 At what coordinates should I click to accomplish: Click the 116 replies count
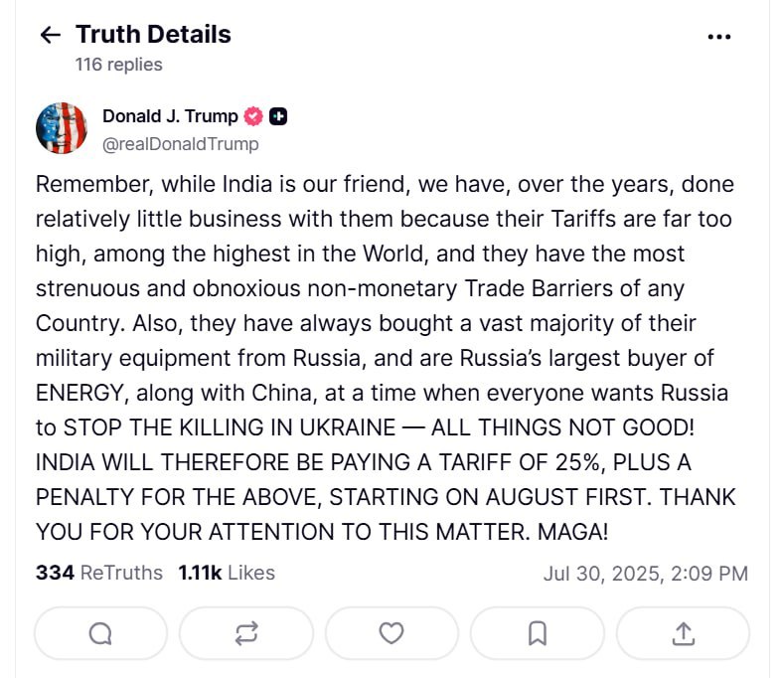118,65
